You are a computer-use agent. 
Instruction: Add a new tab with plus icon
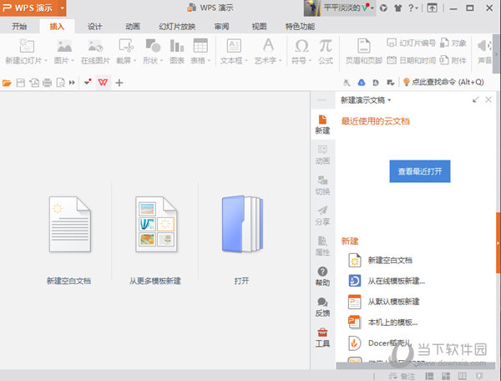119,83
